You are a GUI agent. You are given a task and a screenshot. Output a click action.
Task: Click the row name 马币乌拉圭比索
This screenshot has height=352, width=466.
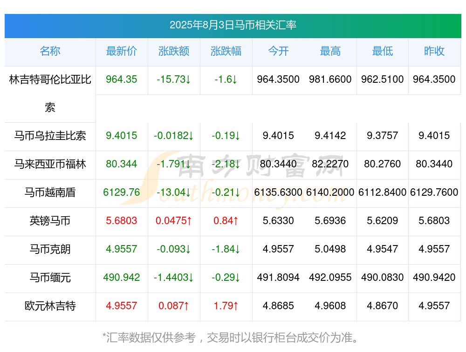point(50,136)
